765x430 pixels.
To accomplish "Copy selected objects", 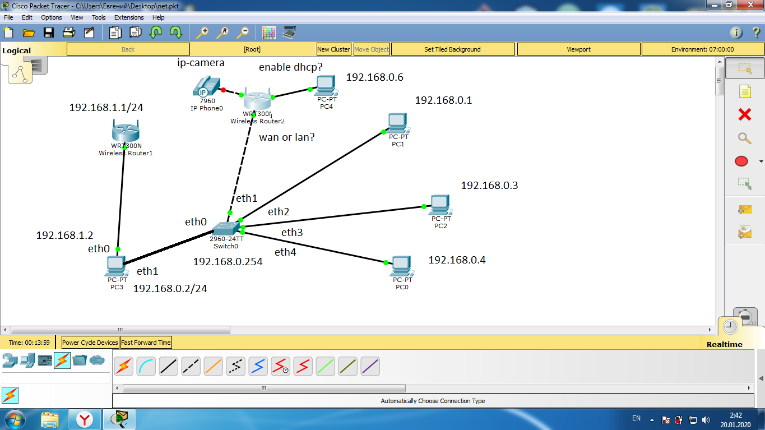I will (x=115, y=33).
